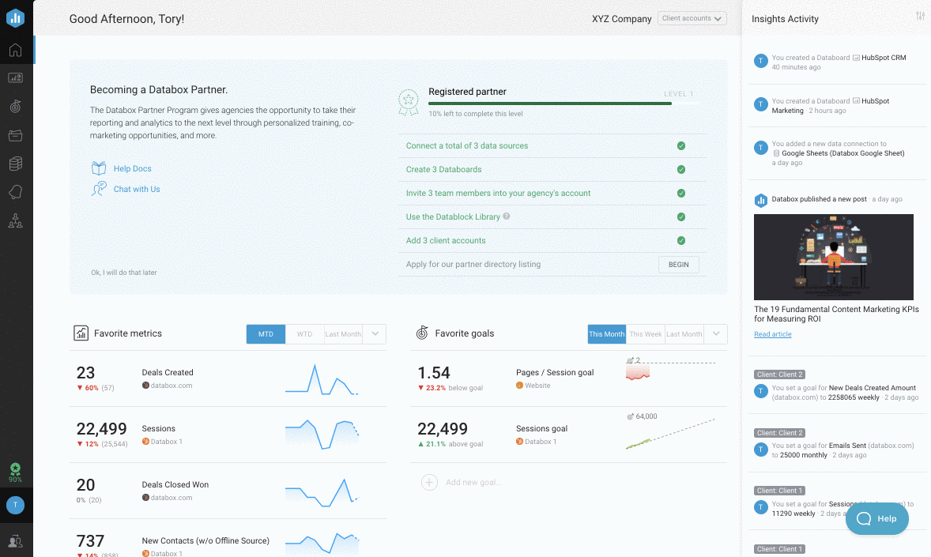This screenshot has height=557, width=931.
Task: Open Insights Activity filter settings icon
Action: point(920,16)
